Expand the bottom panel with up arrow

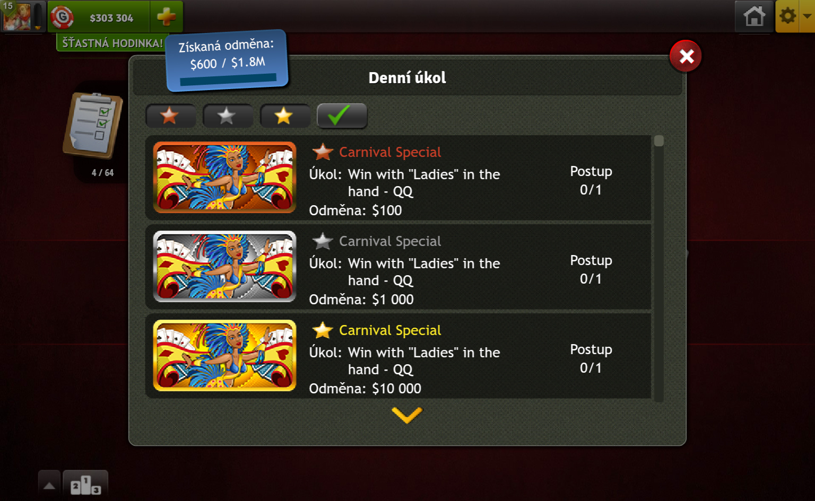tap(49, 485)
